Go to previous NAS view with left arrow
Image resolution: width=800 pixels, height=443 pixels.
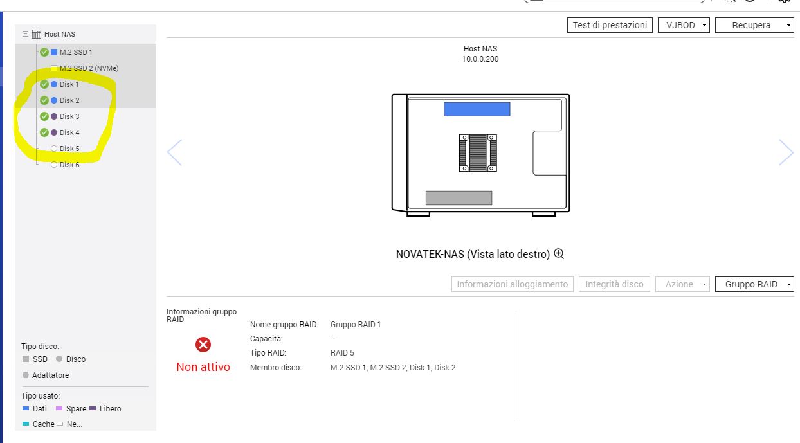coord(174,152)
